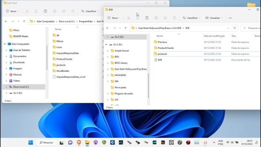Refresh the R2R folder view
The image size is (261, 147).
point(234,28)
